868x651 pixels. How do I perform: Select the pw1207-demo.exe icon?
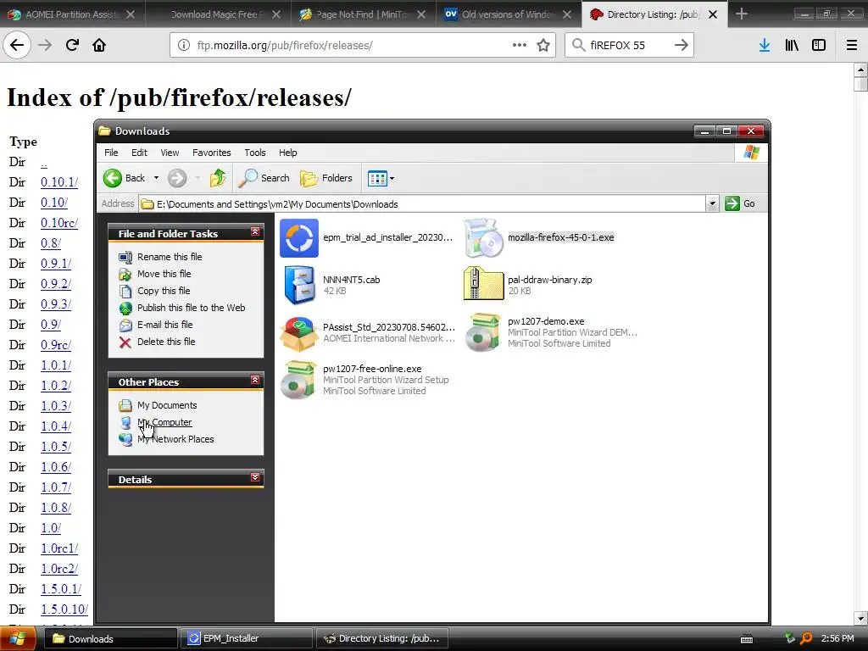pyautogui.click(x=483, y=332)
